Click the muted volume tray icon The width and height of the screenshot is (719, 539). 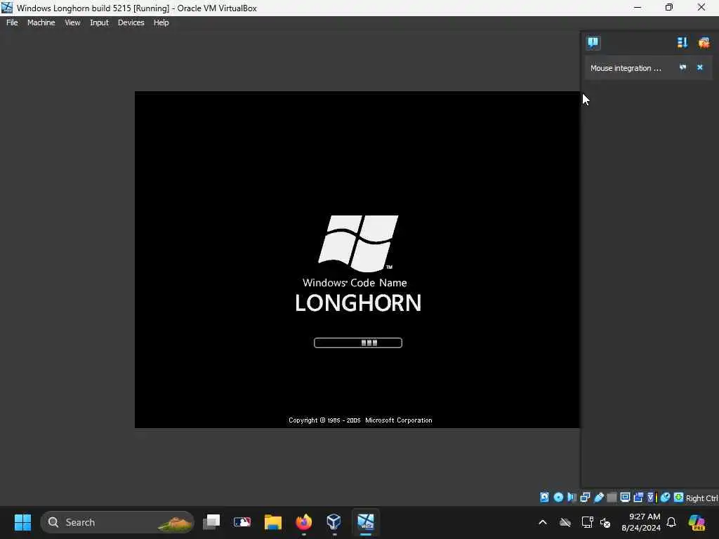coord(605,522)
